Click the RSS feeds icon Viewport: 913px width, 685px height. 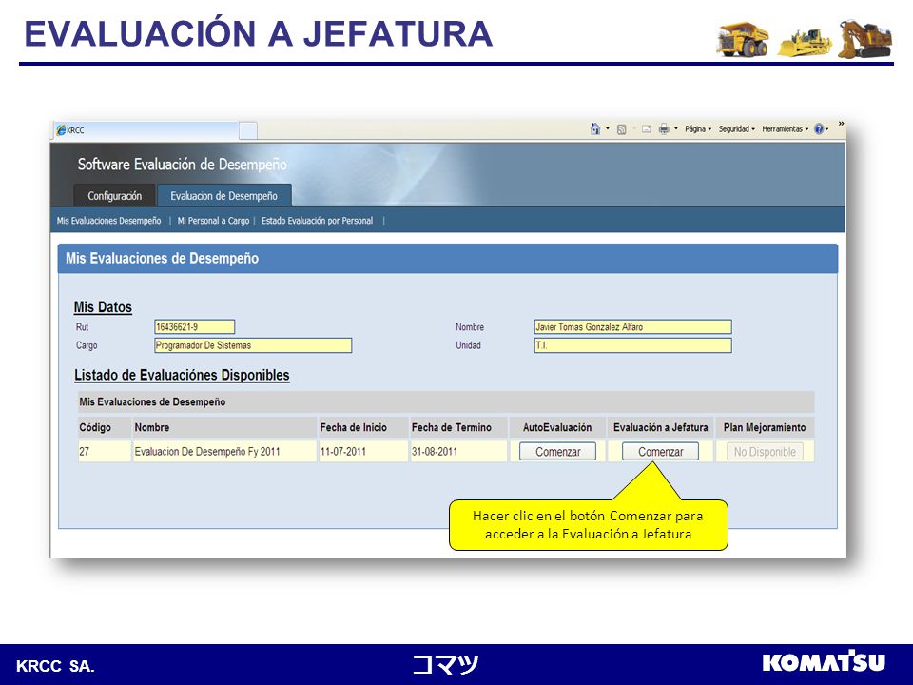621,129
